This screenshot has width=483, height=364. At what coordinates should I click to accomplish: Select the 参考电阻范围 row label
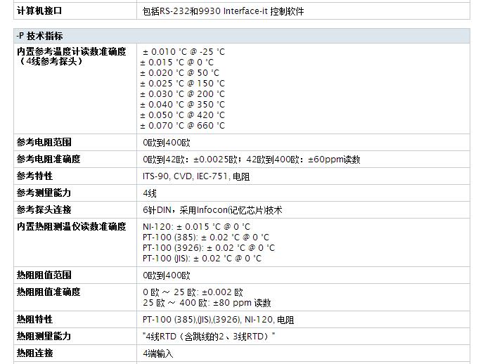[x=44, y=143]
